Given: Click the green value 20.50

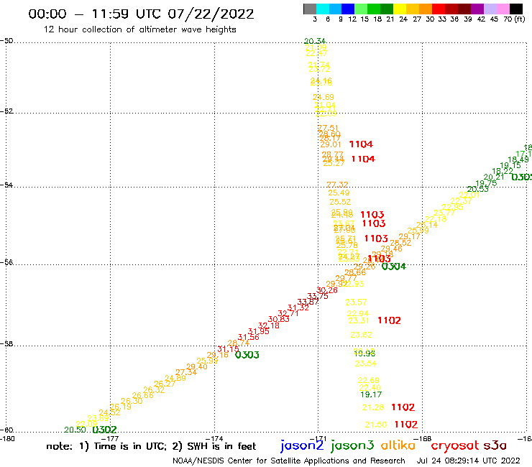Looking at the screenshot, I should [x=75, y=430].
